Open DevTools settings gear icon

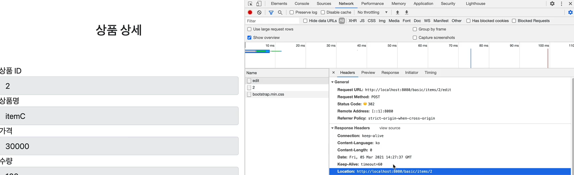pyautogui.click(x=552, y=4)
